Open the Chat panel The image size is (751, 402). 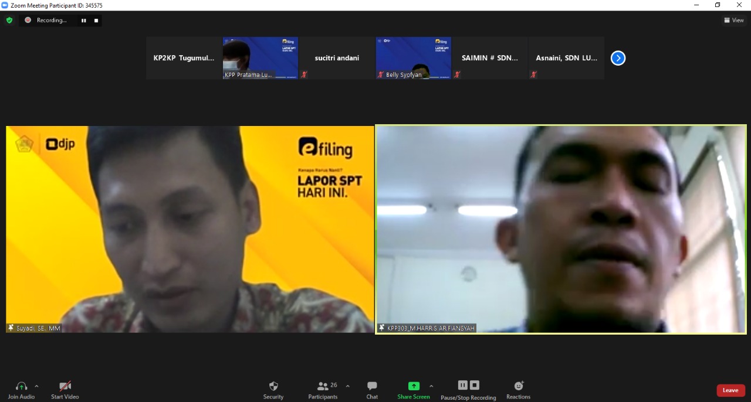(372, 387)
